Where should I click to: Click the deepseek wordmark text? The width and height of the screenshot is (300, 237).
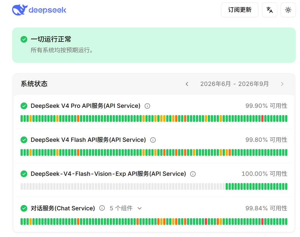[47, 10]
